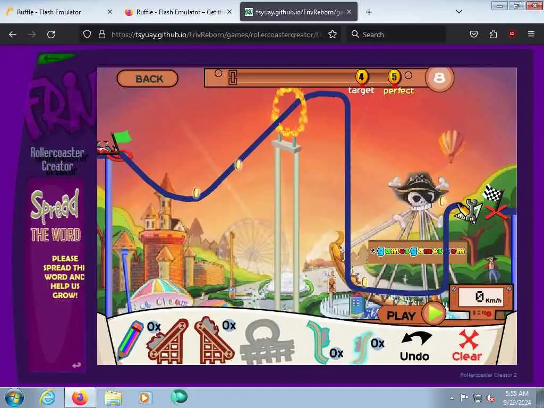This screenshot has height=408, width=544.
Task: Show site security padlock info
Action: (x=101, y=35)
